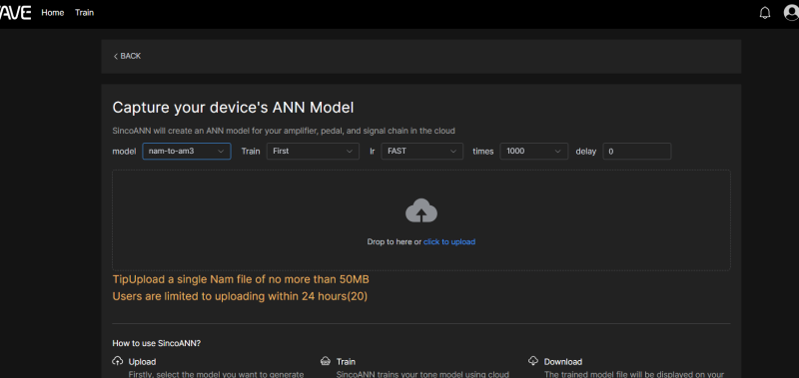The image size is (799, 378).
Task: Click the 'model' field label
Action: [124, 151]
